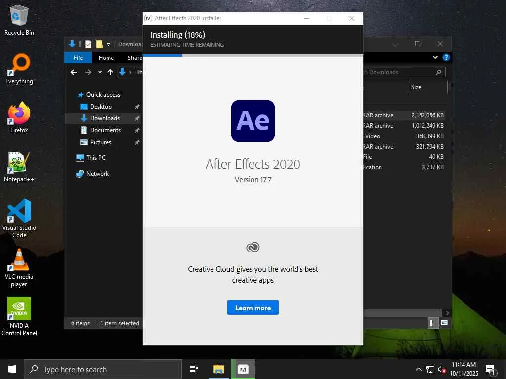Click Explorer quick access Properties icon
The image size is (506, 379).
[x=88, y=44]
